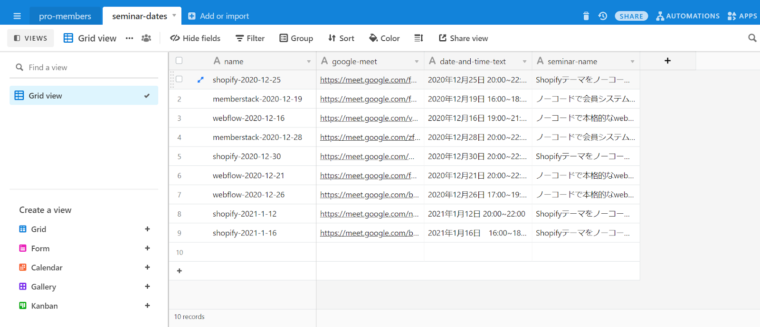The width and height of the screenshot is (760, 327).
Task: Select the 2021年1月12日 20:00~22:00 cell
Action: click(478, 214)
